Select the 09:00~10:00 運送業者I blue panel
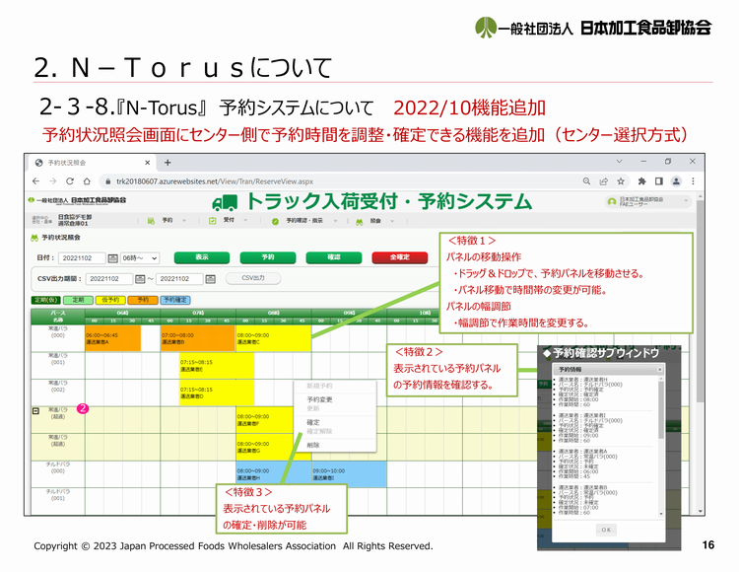The image size is (739, 572). [x=349, y=474]
